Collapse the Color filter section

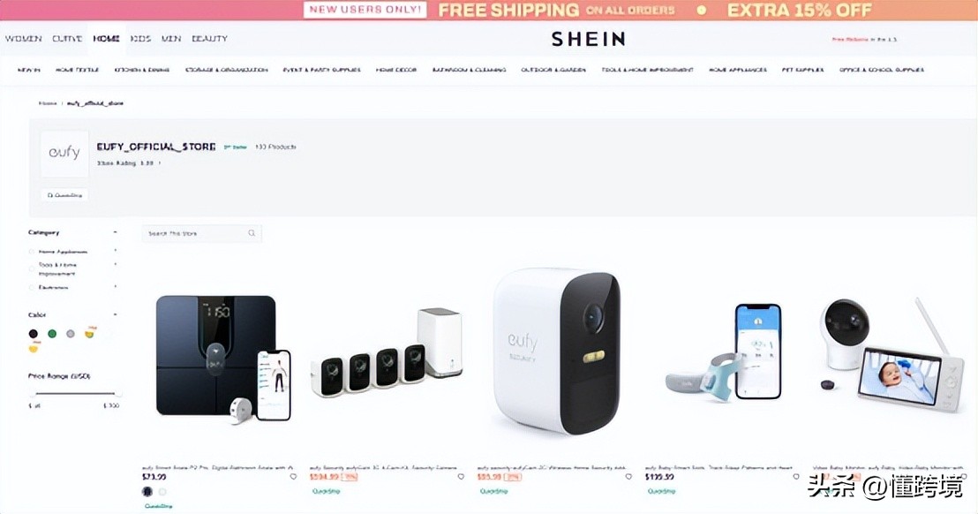pos(116,314)
